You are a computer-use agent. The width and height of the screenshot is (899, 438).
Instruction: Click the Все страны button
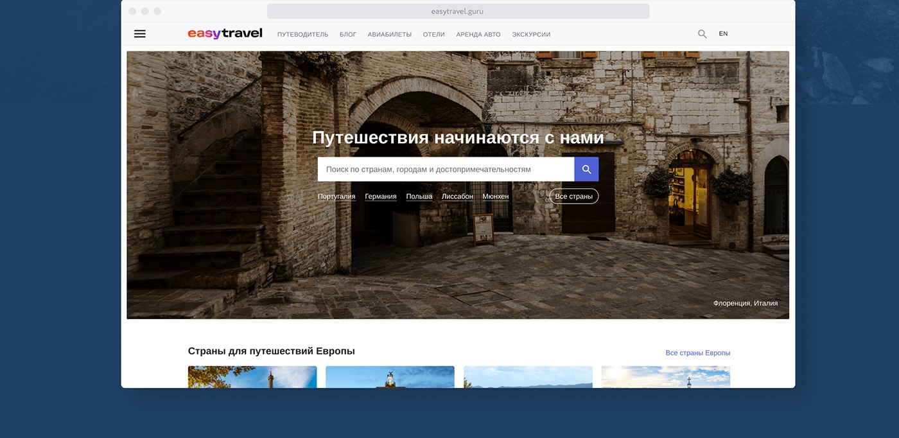[x=574, y=196]
